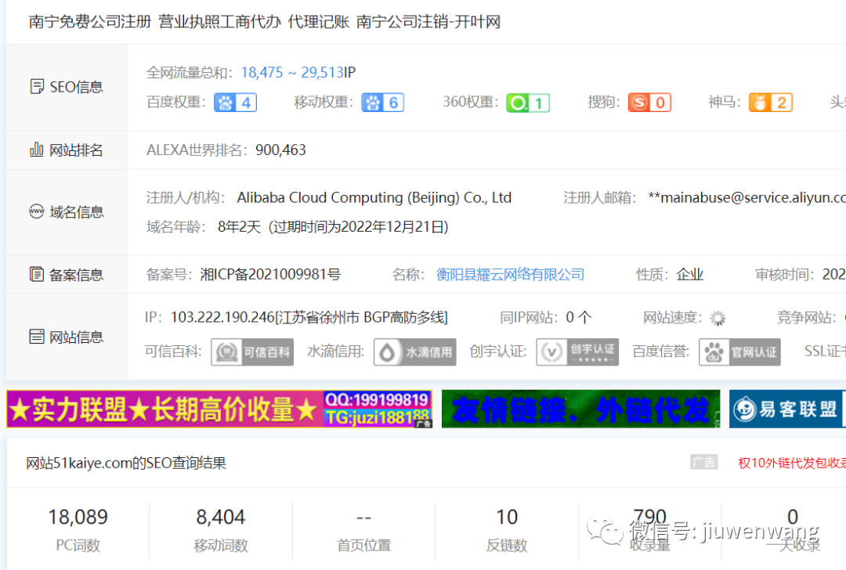
Task: Click the 备案信息 list icon
Action: 36,274
